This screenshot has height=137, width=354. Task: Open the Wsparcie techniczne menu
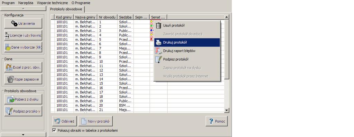53,3
